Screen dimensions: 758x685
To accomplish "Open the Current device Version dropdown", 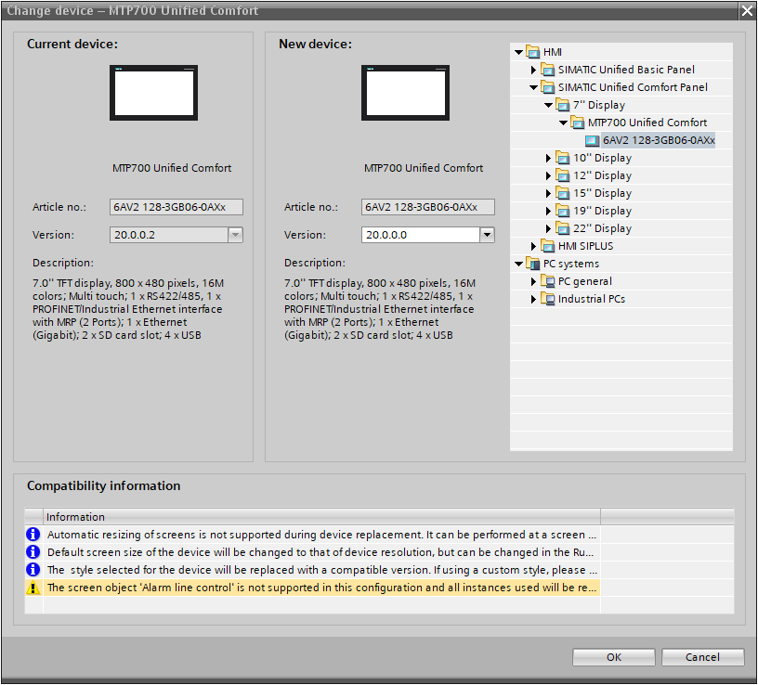I will pos(235,235).
